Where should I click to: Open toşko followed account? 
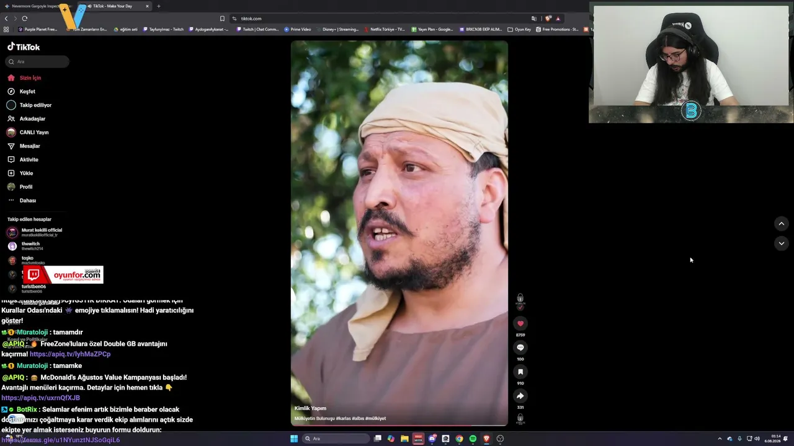click(26, 260)
